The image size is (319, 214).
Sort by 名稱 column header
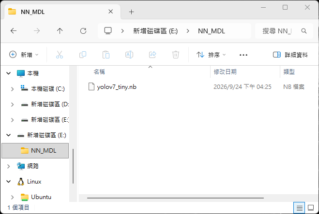tap(99, 71)
